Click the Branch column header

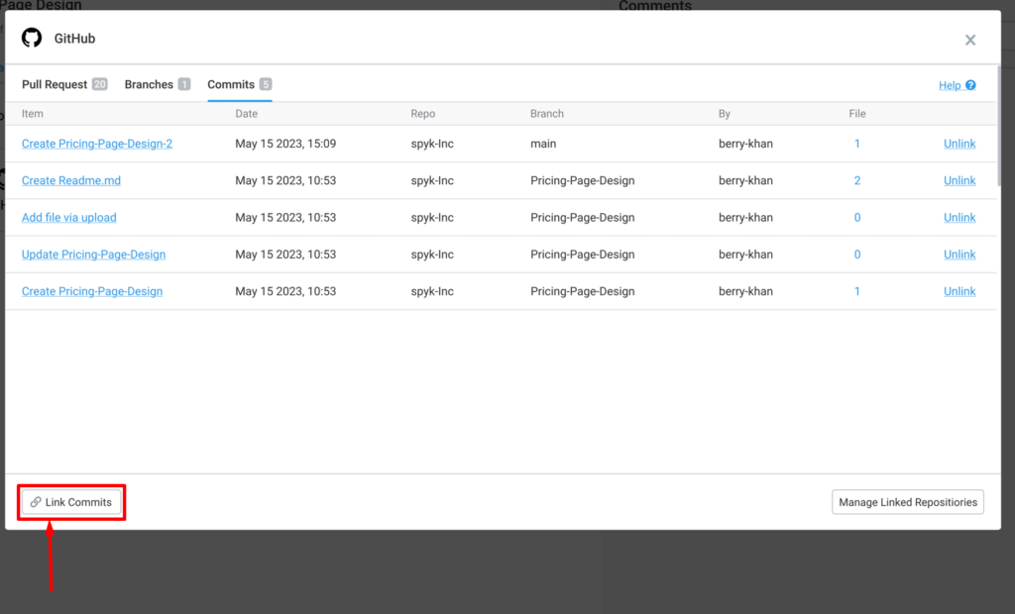coord(547,114)
